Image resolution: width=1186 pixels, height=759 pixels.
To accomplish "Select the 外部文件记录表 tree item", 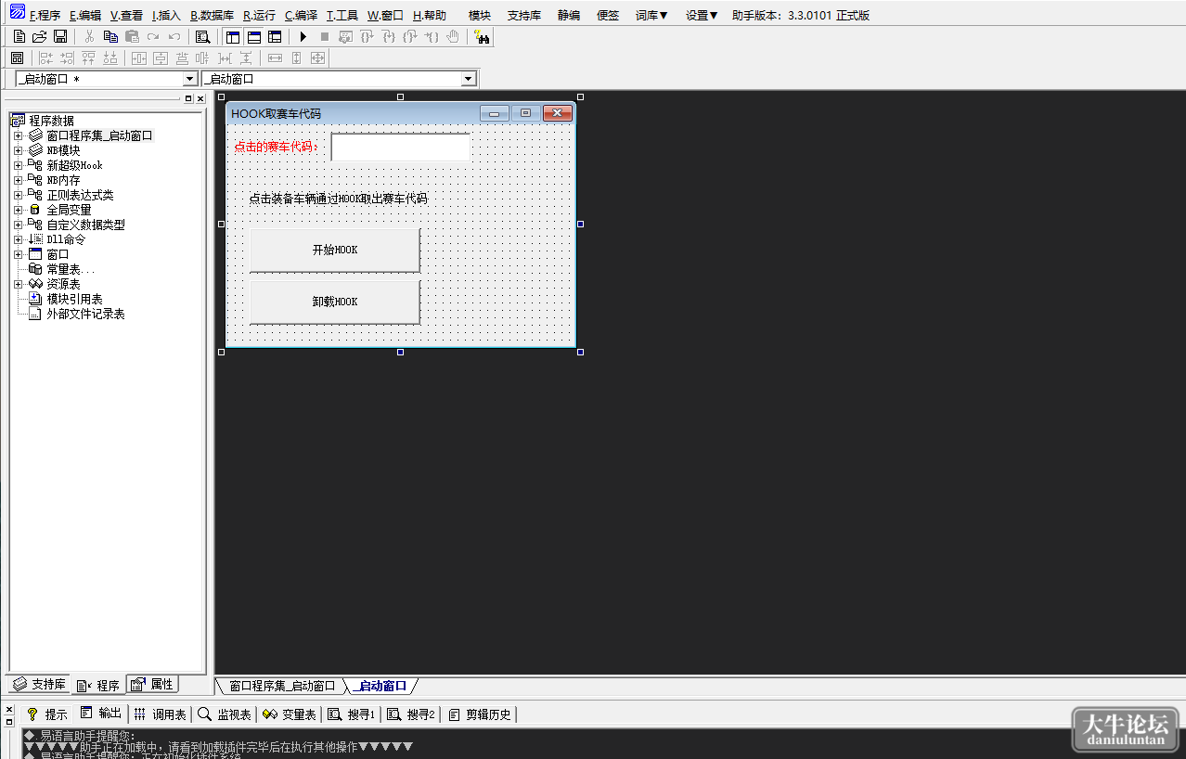I will [85, 314].
